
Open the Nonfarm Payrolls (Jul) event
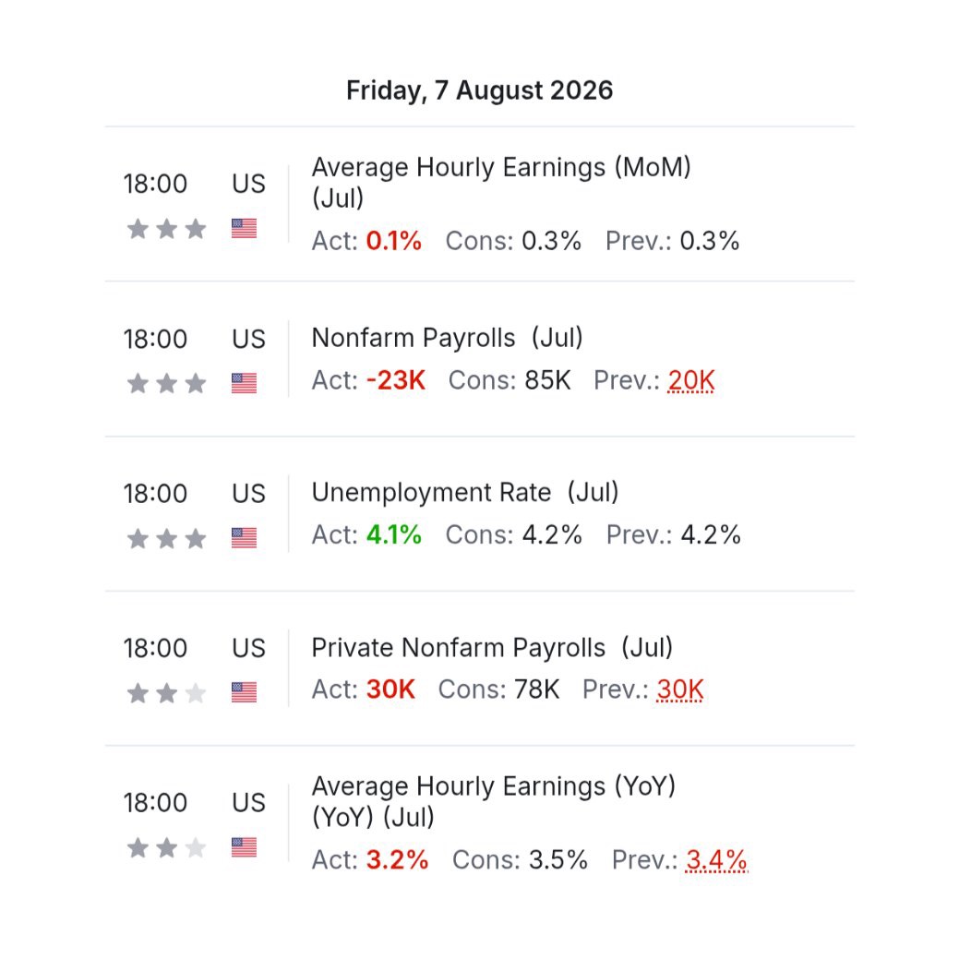[x=447, y=338]
